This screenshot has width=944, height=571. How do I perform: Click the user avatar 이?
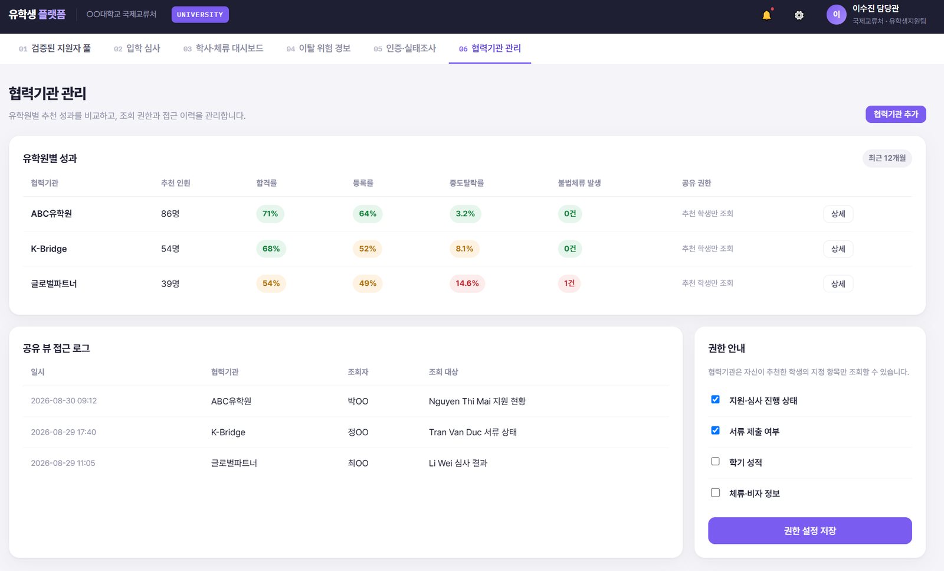(836, 15)
